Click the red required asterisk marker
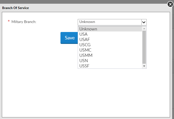 tap(9, 21)
